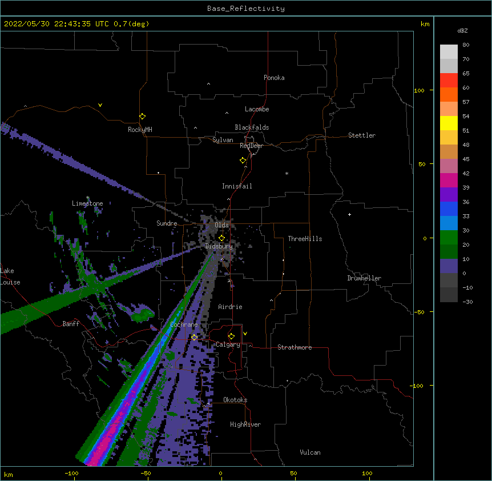
Task: Click the Limestone label
Action: click(87, 203)
